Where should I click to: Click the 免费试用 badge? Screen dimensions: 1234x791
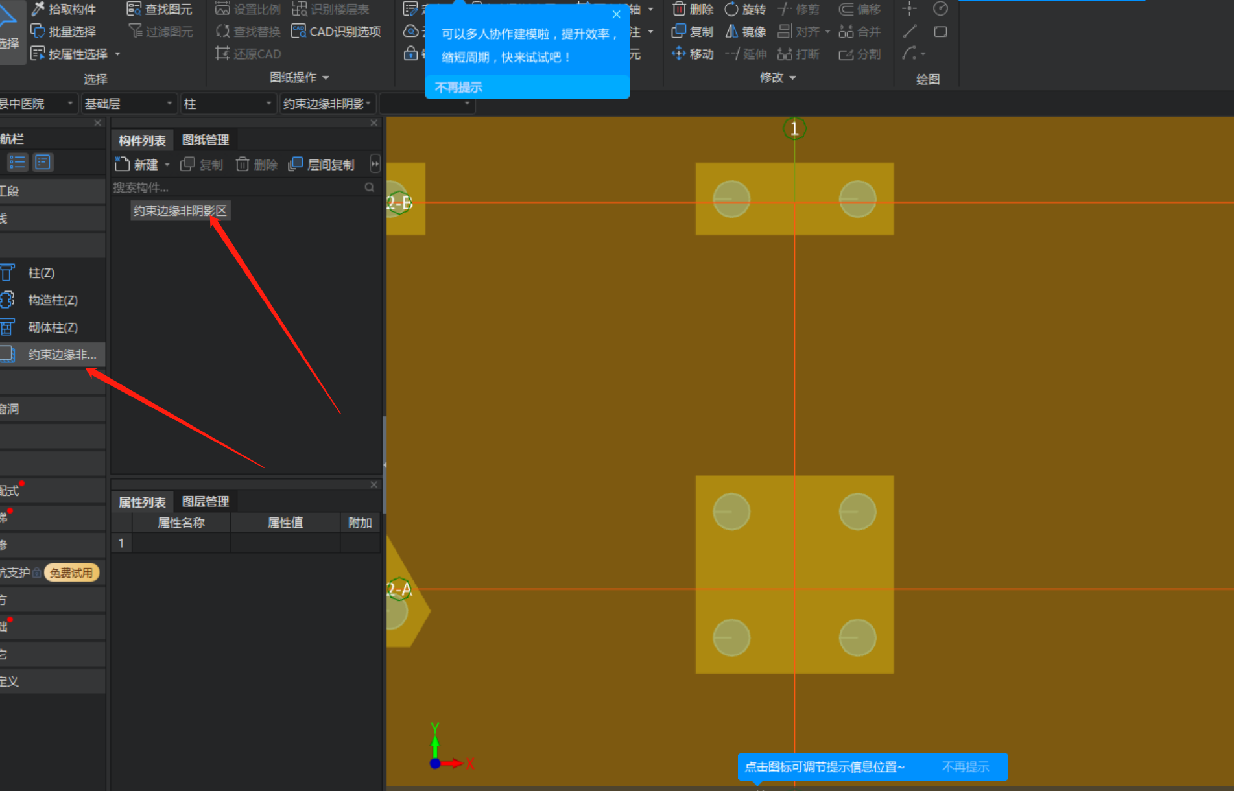click(x=71, y=573)
